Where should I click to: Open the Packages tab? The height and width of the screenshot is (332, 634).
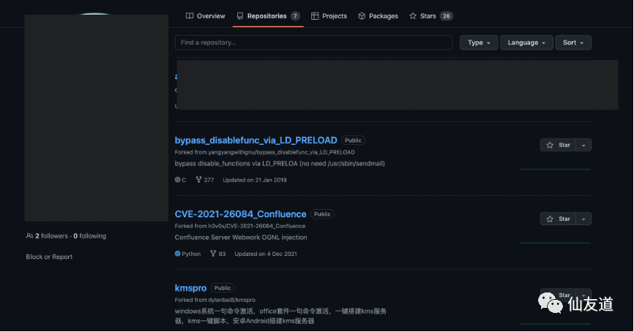(378, 16)
